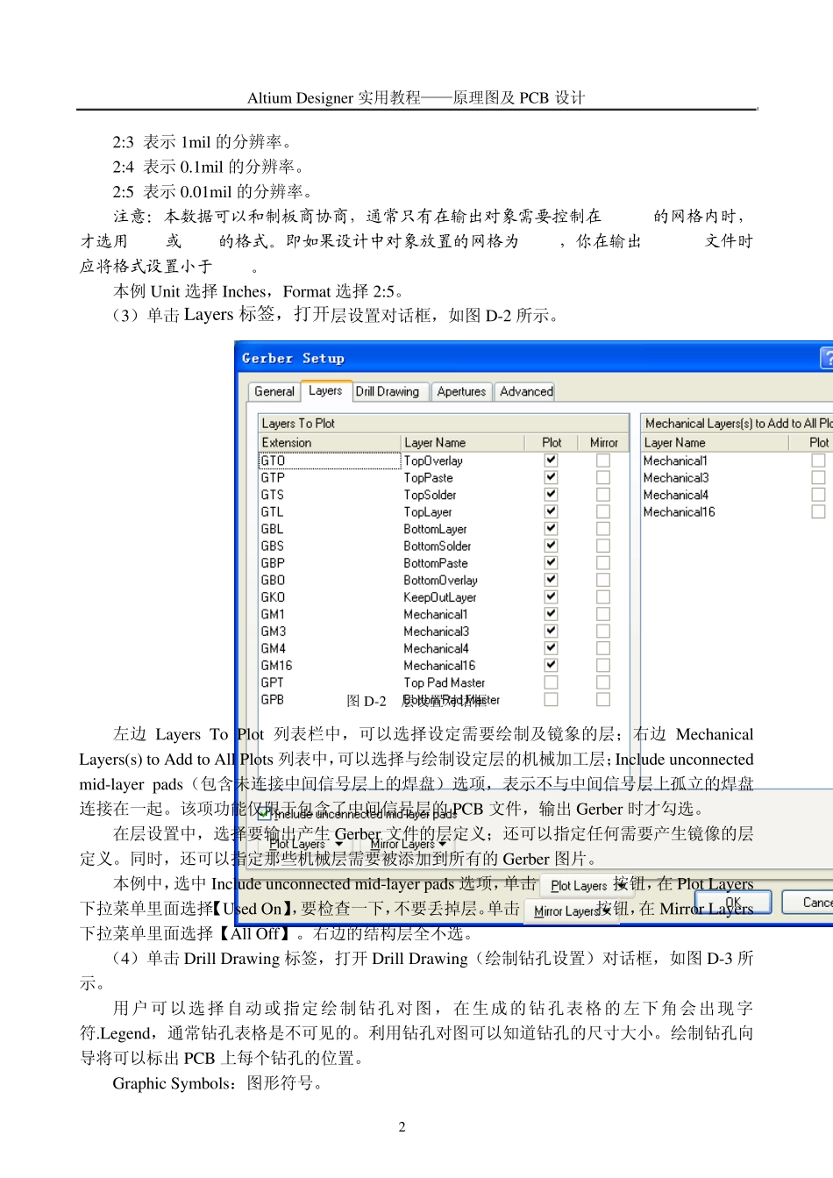
Task: Sort by the Layer Name header in Layers To Plot
Action: pyautogui.click(x=463, y=443)
